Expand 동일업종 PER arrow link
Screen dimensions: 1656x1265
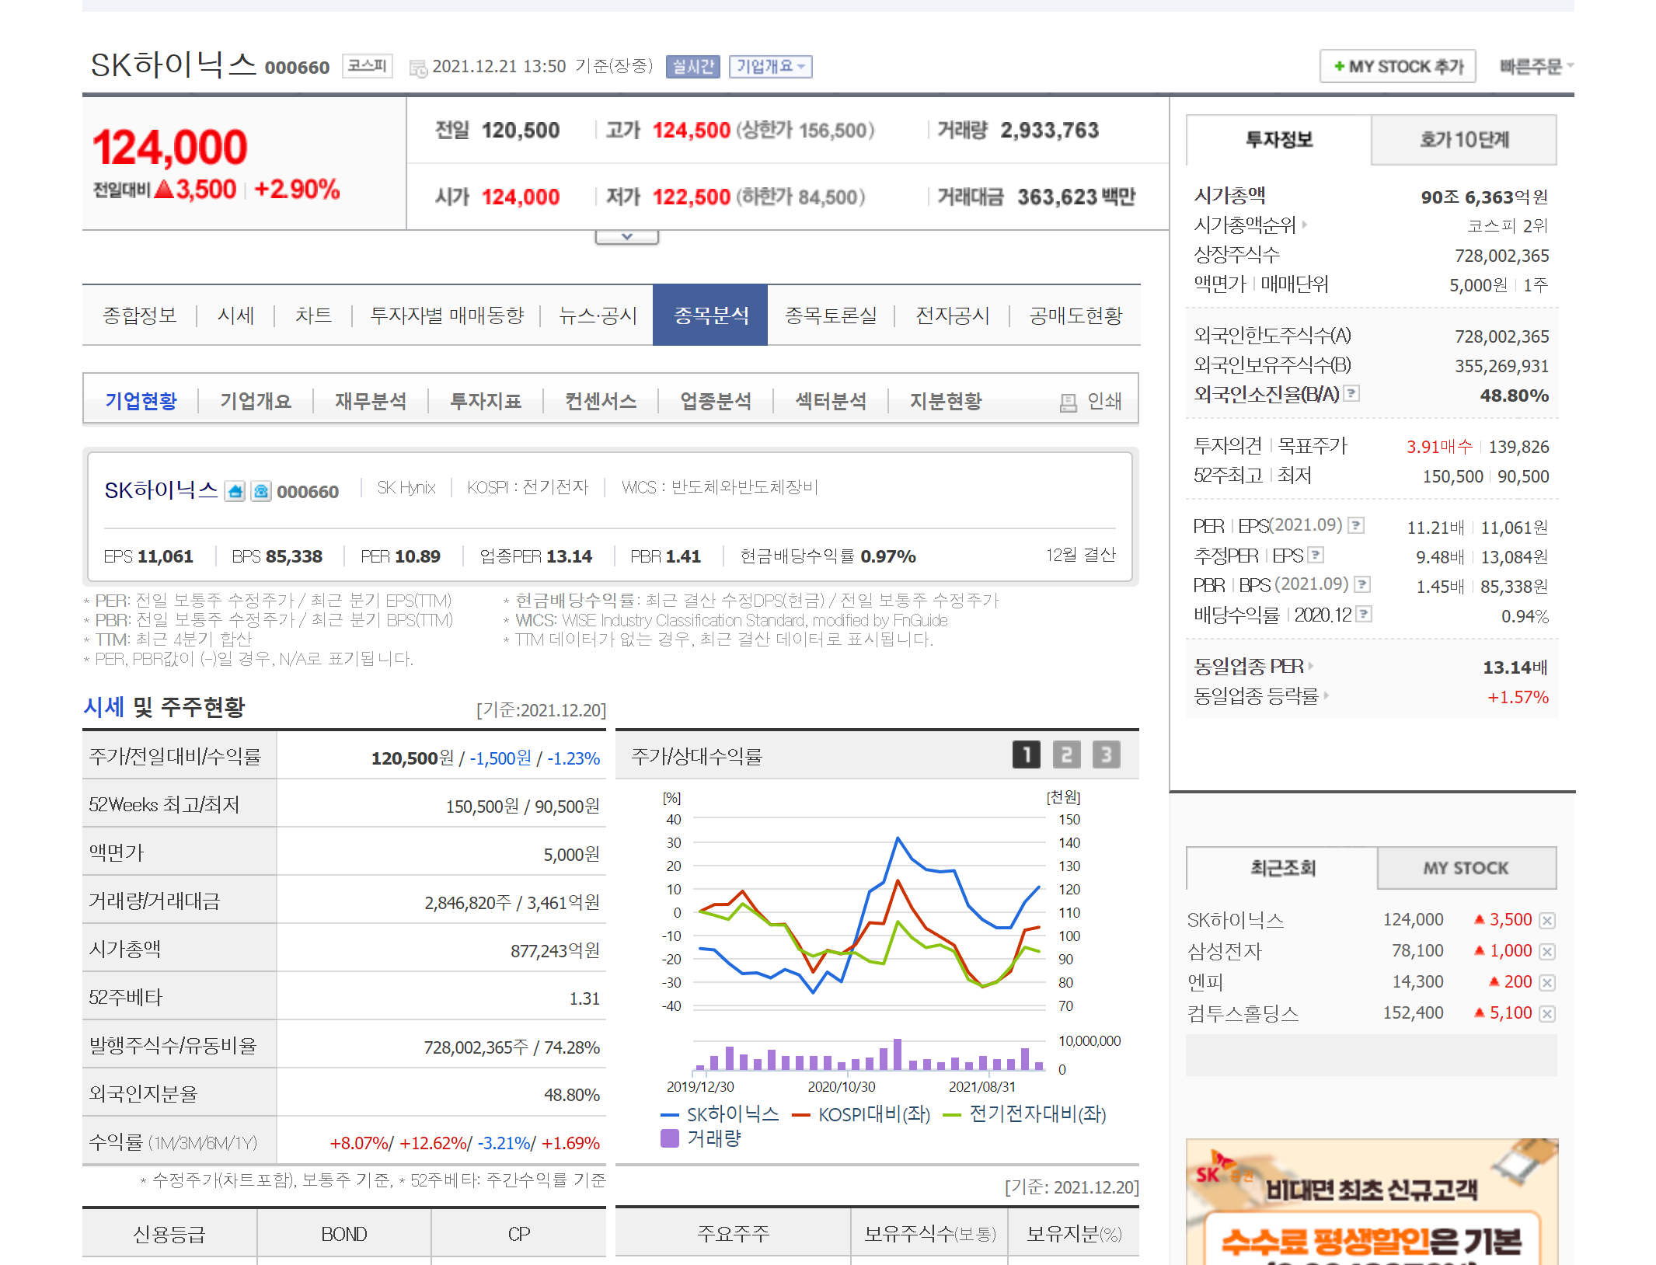(x=1311, y=666)
